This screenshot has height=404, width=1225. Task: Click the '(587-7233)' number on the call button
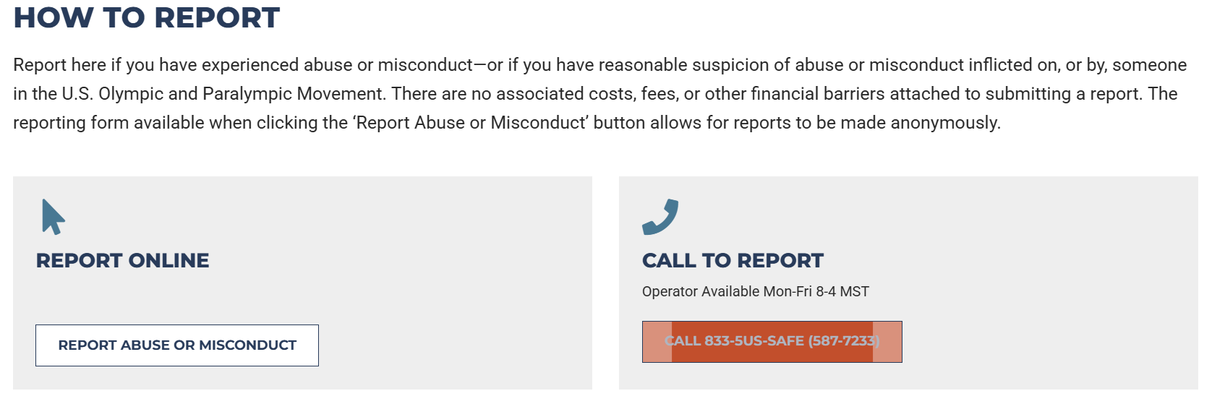[843, 341]
